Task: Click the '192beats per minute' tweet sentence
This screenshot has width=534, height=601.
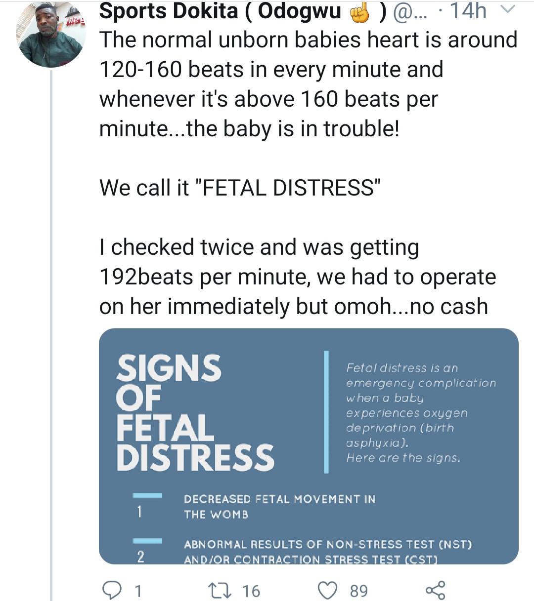Action: (298, 277)
